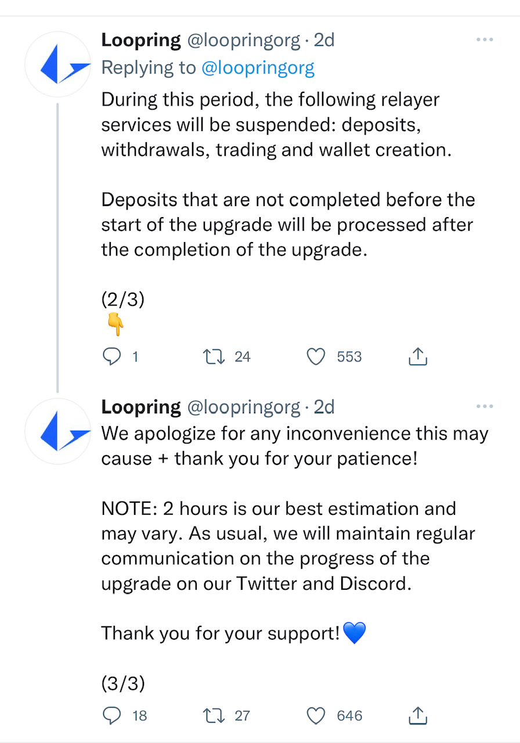Open the @loopringorg reply-to link
The width and height of the screenshot is (520, 743).
click(258, 68)
